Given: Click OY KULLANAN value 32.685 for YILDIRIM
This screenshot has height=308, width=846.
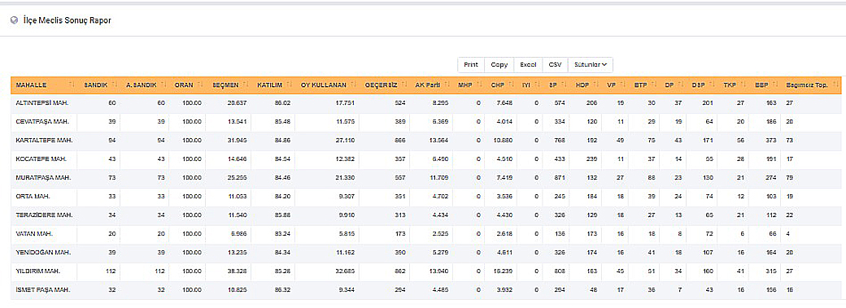Looking at the screenshot, I should [x=345, y=271].
